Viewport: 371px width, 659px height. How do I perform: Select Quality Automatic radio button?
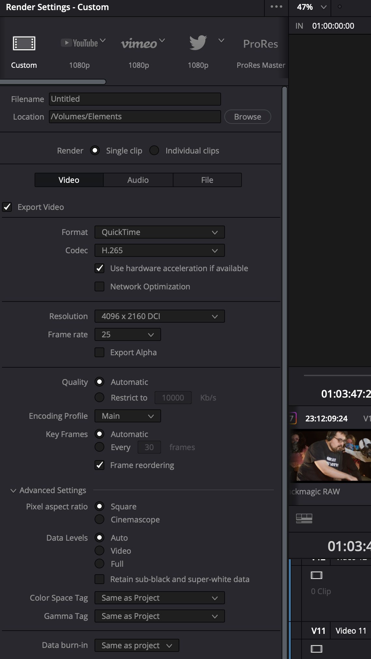point(99,382)
